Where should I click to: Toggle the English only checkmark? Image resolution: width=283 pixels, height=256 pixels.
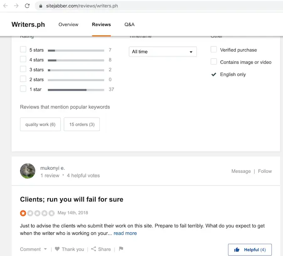(214, 75)
